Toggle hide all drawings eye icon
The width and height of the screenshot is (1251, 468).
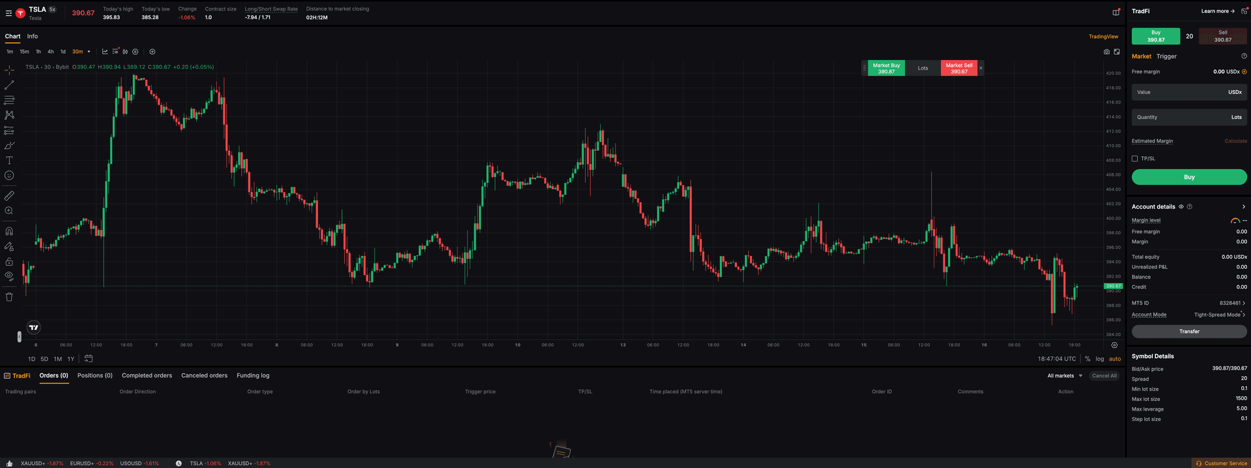coord(9,276)
